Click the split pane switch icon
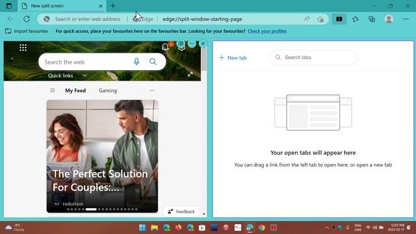 pyautogui.click(x=181, y=44)
